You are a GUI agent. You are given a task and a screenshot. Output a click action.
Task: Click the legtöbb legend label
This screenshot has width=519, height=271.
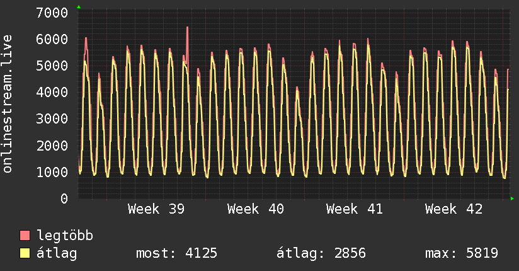pyautogui.click(x=66, y=236)
